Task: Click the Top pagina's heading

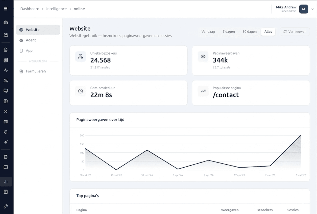Action: coord(87,196)
